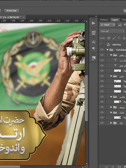This screenshot has width=126, height=168.
Task: Add a layer mask from the panel bottom
Action: tap(119, 167)
